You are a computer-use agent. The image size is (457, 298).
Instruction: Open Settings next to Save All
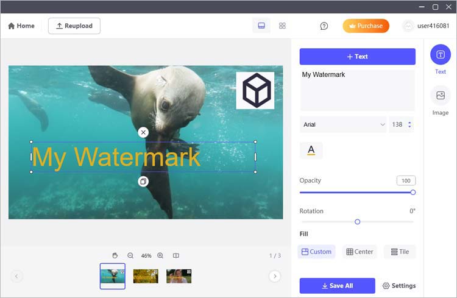399,286
